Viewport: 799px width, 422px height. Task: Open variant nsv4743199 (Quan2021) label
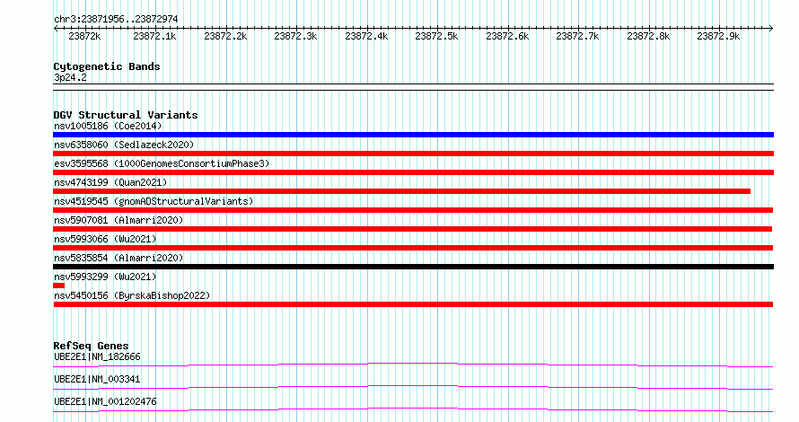pyautogui.click(x=110, y=182)
